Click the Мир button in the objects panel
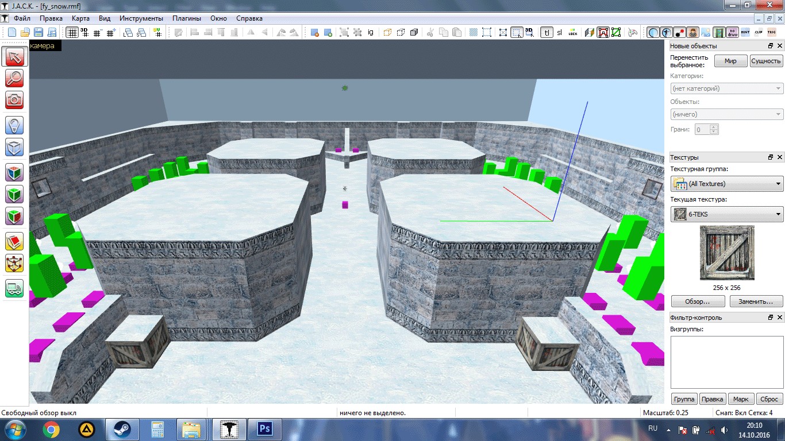 pyautogui.click(x=730, y=60)
